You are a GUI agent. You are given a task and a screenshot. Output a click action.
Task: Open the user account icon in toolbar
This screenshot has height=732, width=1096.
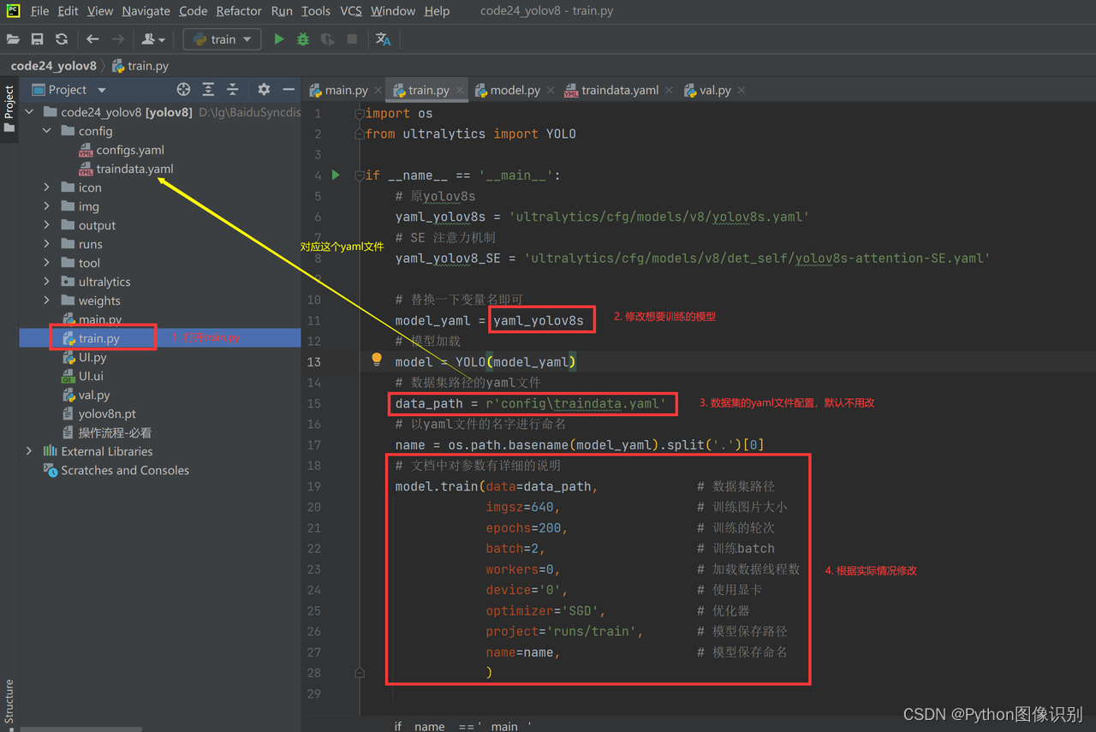tap(152, 39)
